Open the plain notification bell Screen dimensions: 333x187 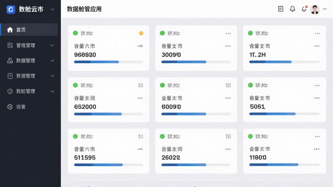292,9
